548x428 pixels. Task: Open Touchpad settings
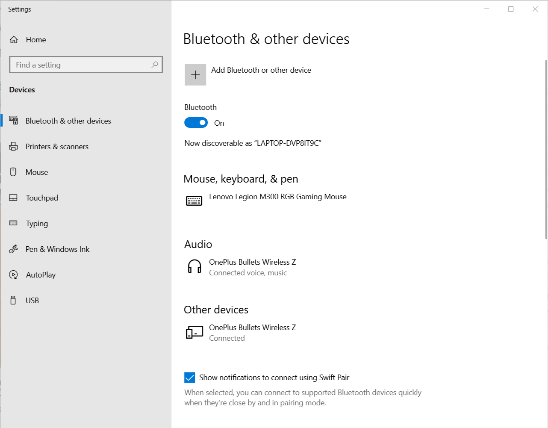click(x=42, y=198)
